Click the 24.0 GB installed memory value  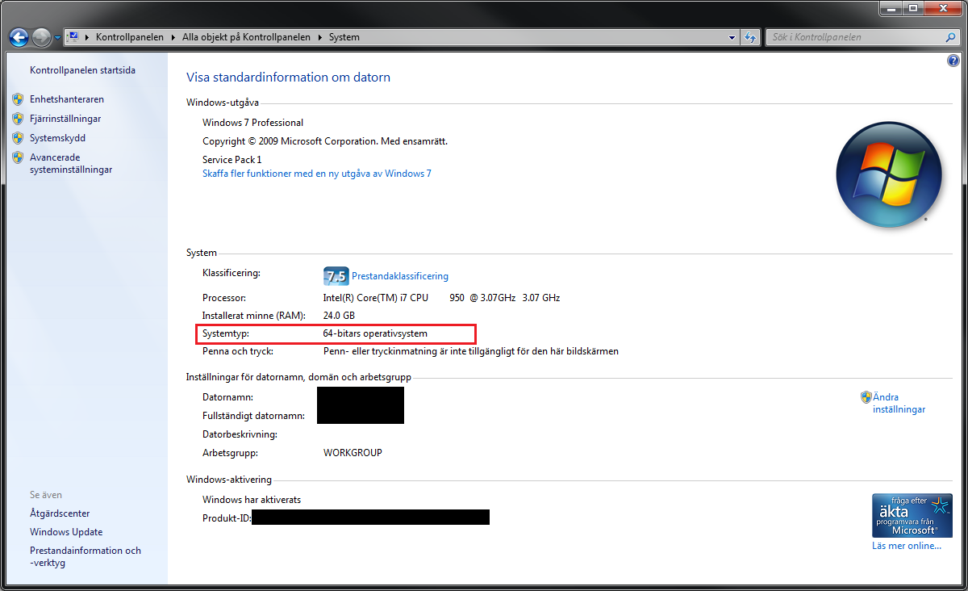pyautogui.click(x=339, y=316)
